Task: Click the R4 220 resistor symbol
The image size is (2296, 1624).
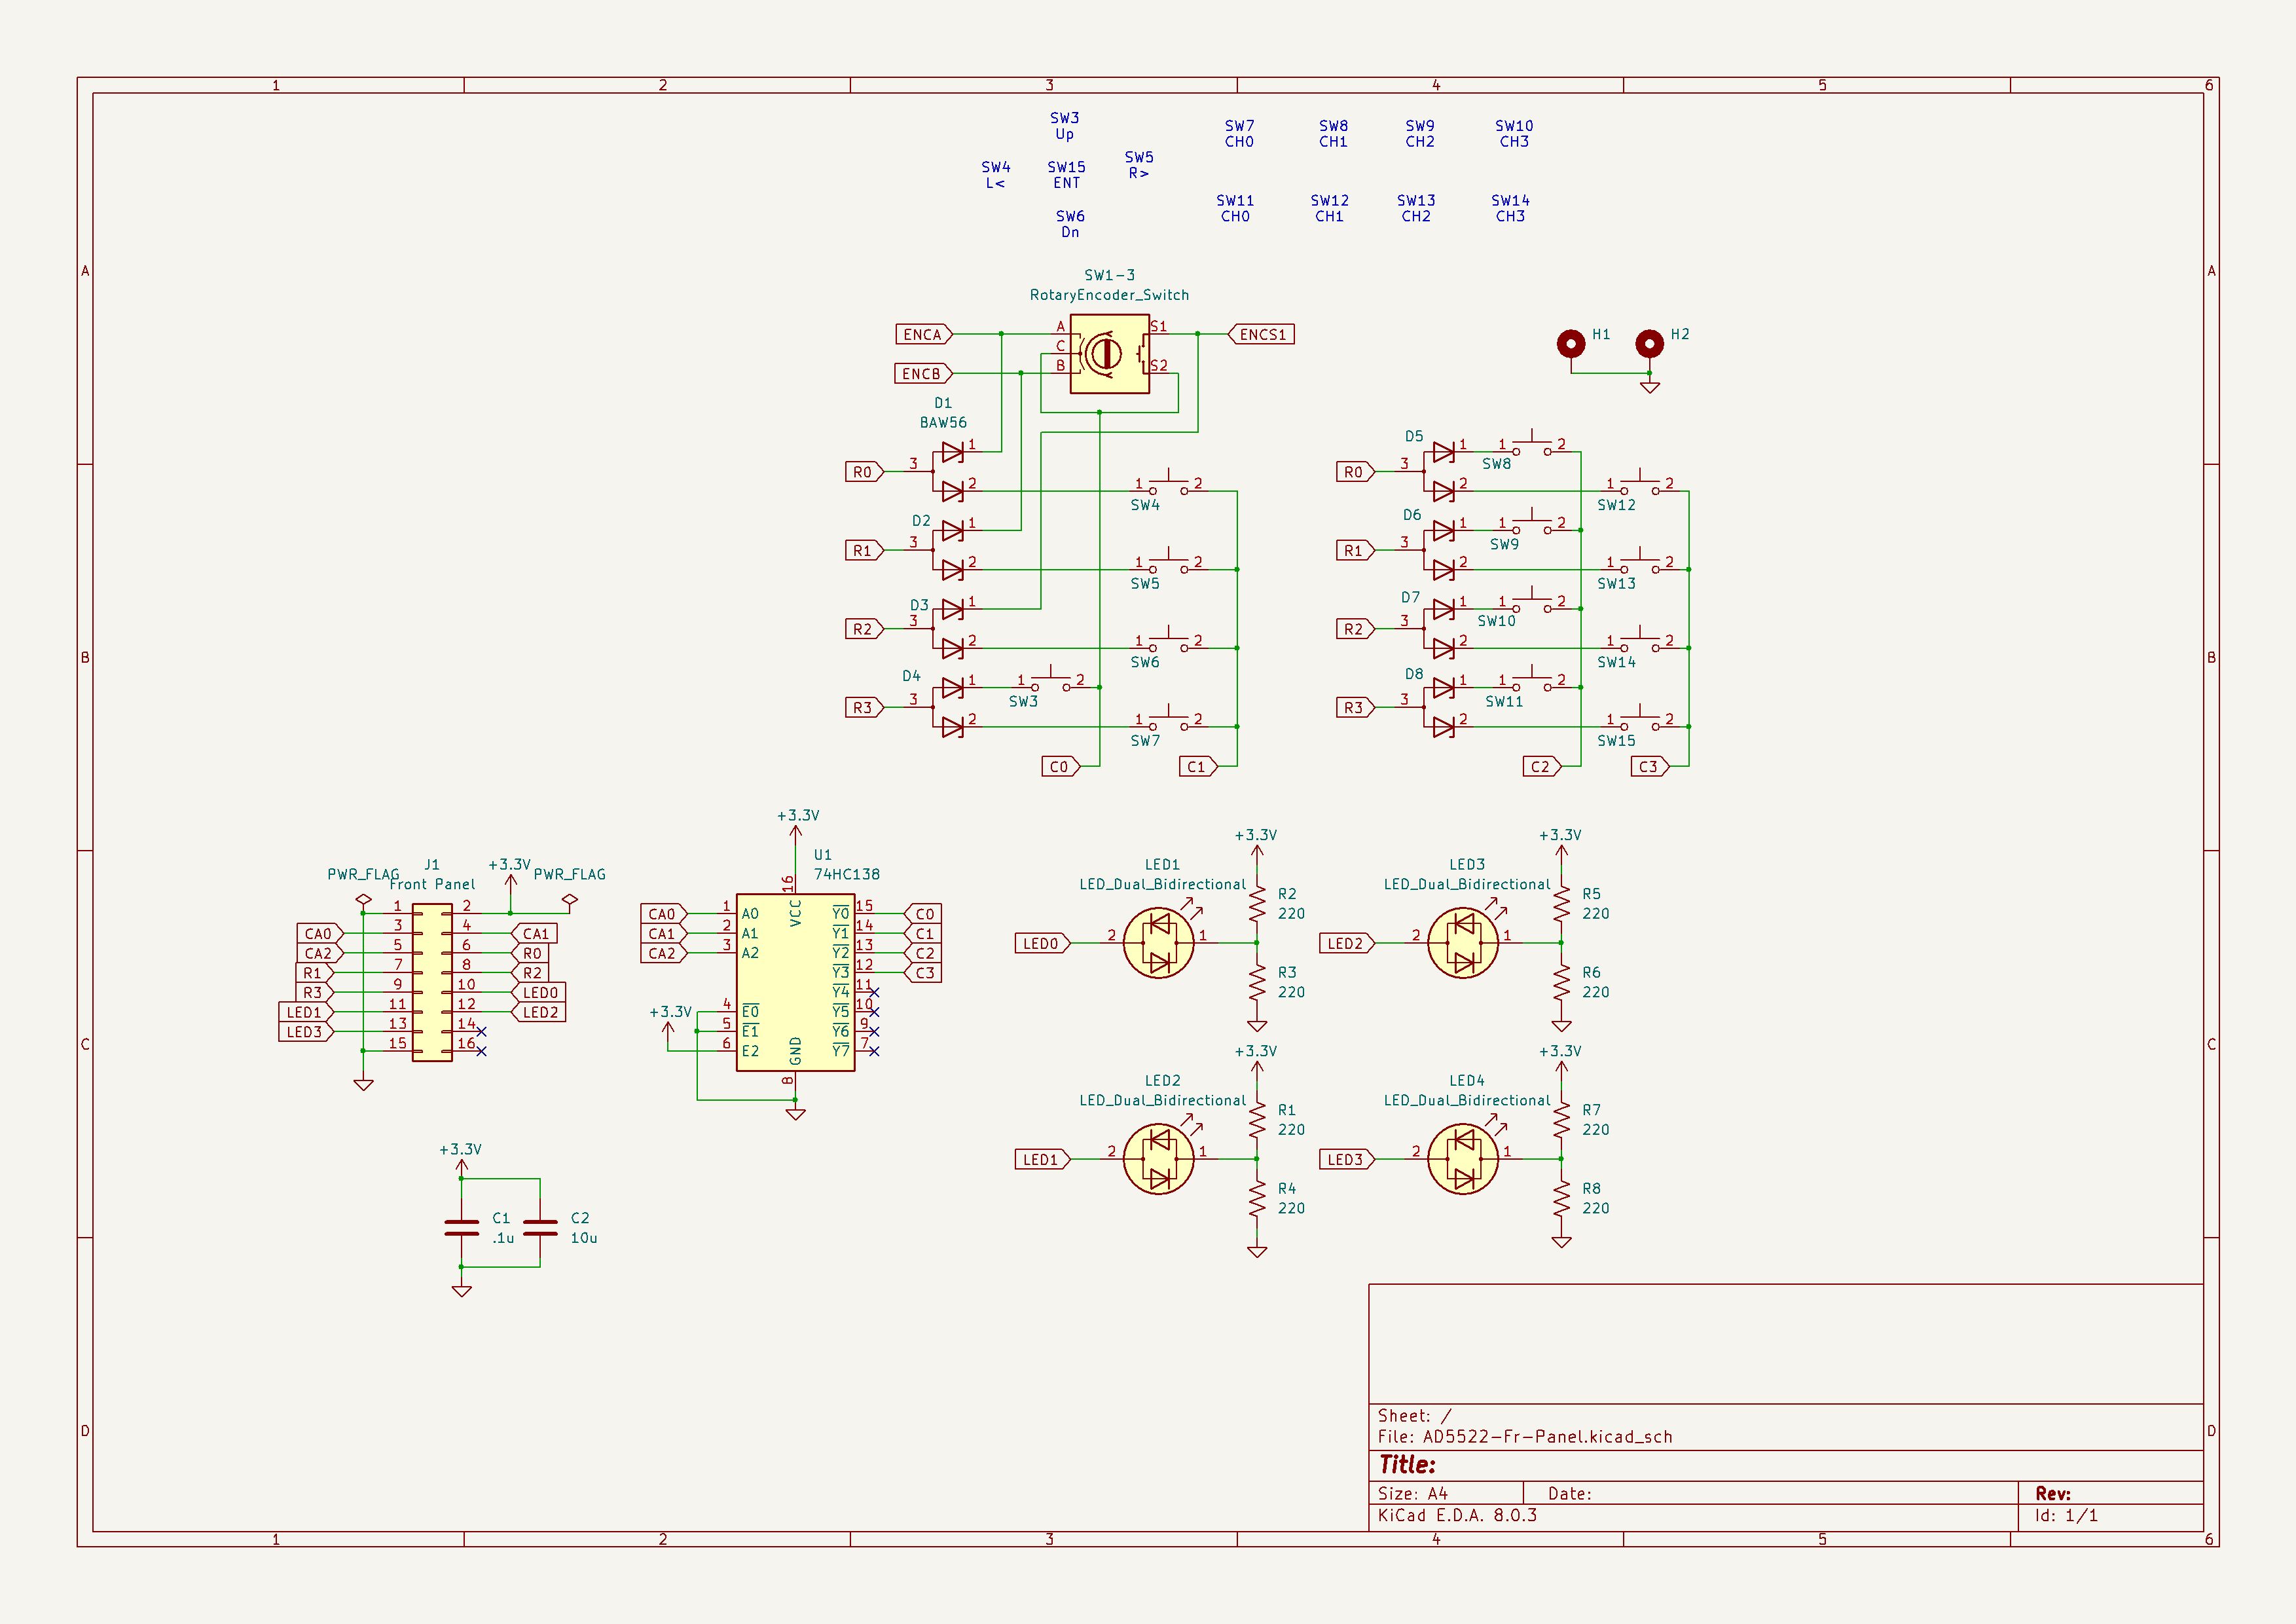Action: pyautogui.click(x=1257, y=1198)
